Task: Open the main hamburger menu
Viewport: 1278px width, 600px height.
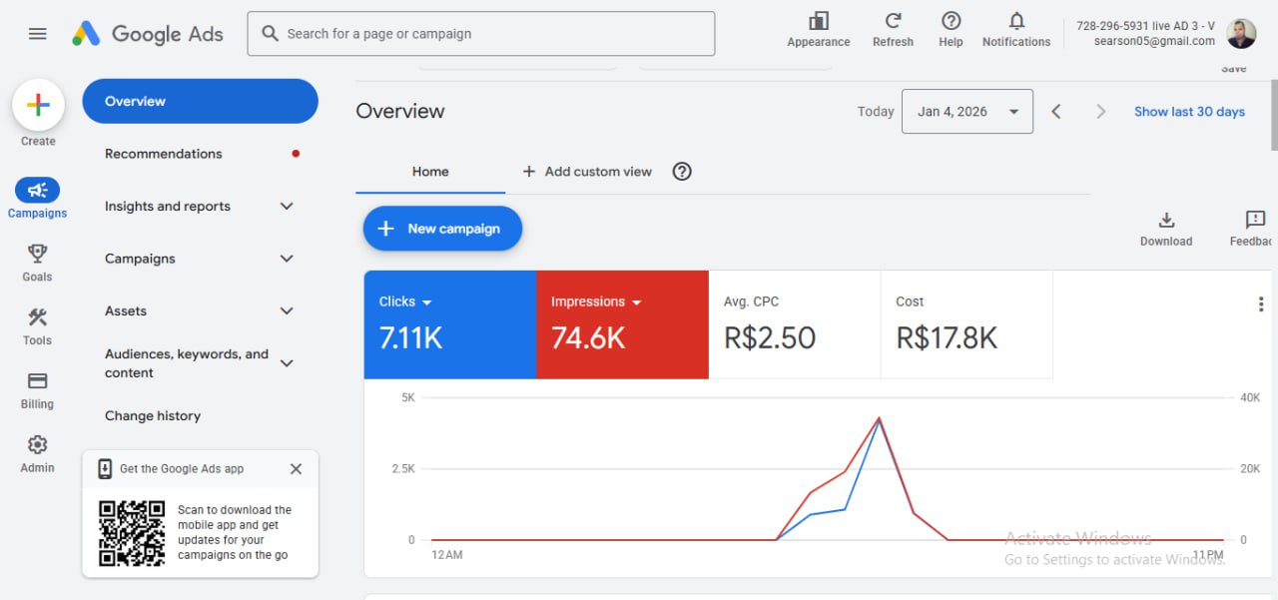Action: tap(38, 34)
